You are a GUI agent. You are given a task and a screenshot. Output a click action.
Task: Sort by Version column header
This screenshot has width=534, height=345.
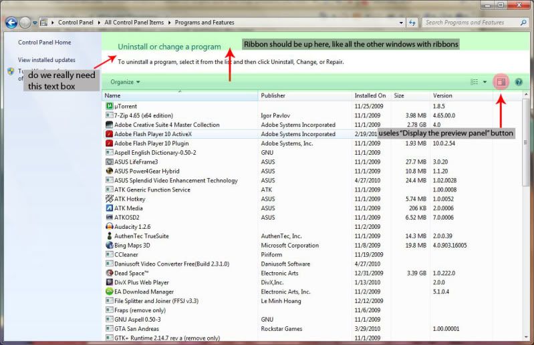click(x=461, y=95)
